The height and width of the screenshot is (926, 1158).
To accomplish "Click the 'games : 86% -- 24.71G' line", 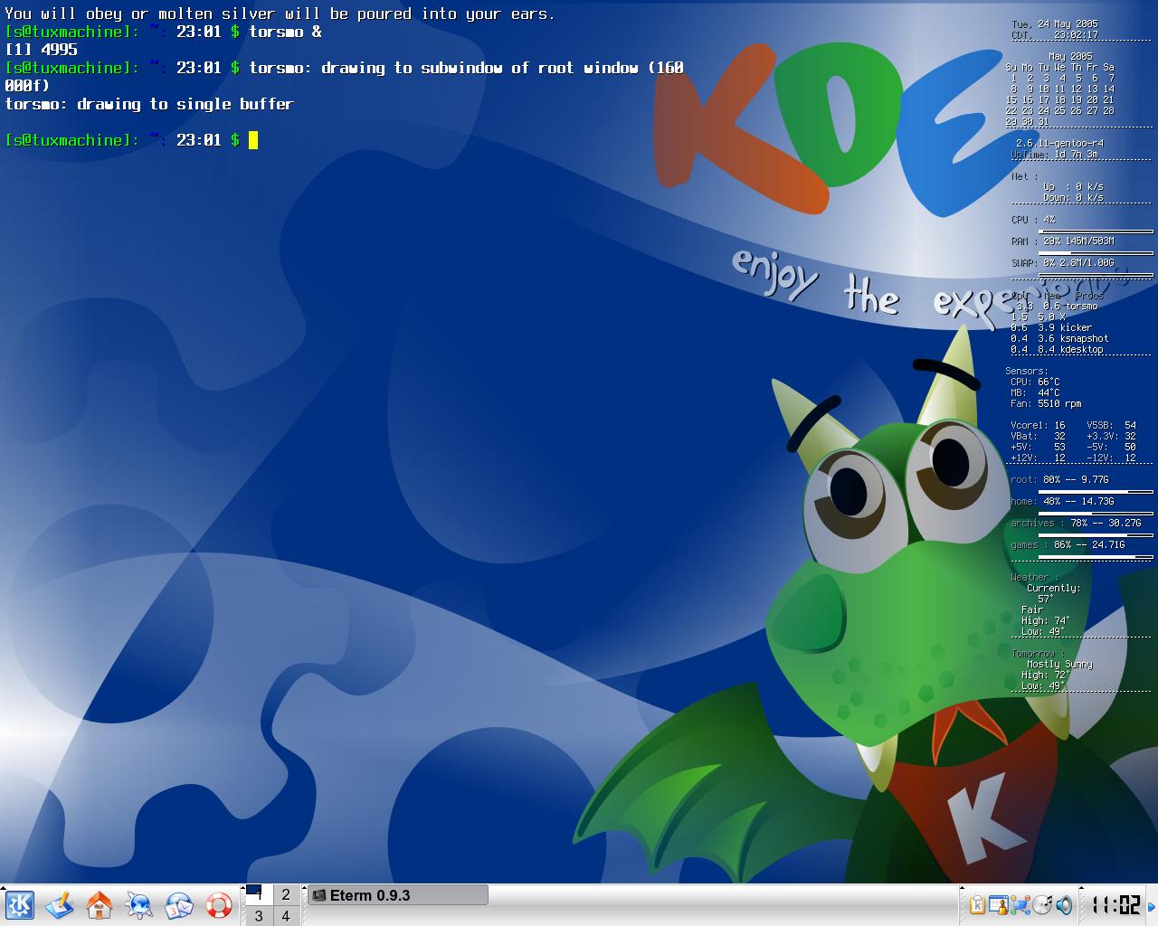I will click(1068, 544).
